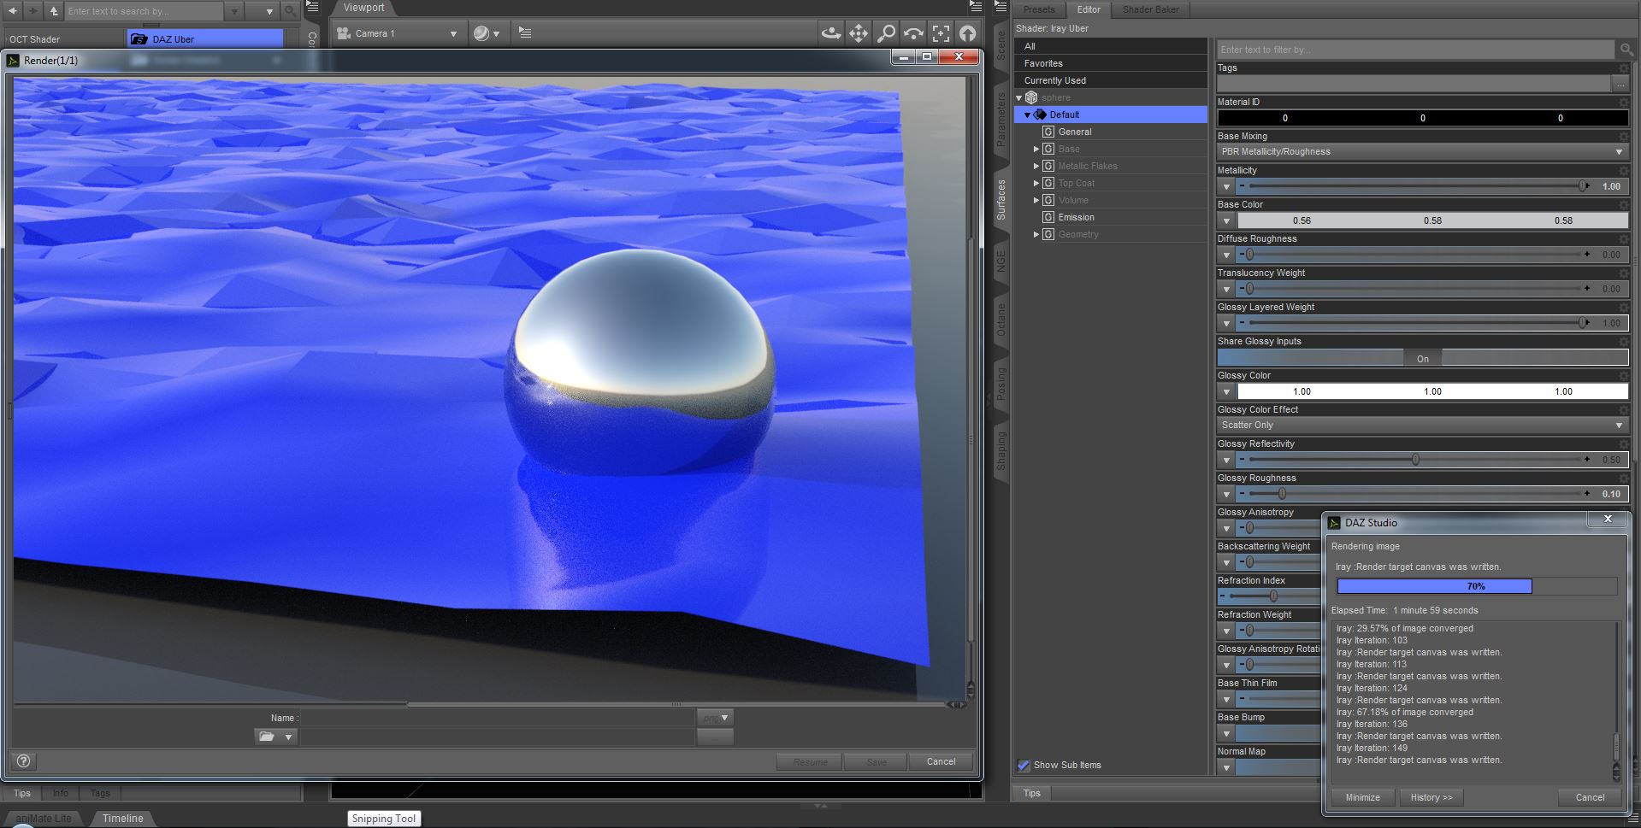Click the help icon in Render window

(23, 761)
